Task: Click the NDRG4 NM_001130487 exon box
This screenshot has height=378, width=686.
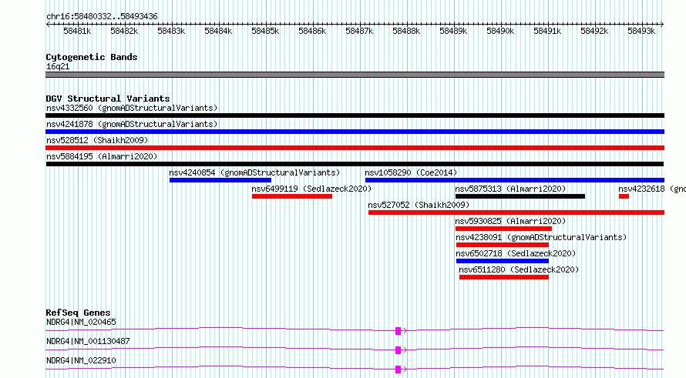Action: [x=398, y=350]
